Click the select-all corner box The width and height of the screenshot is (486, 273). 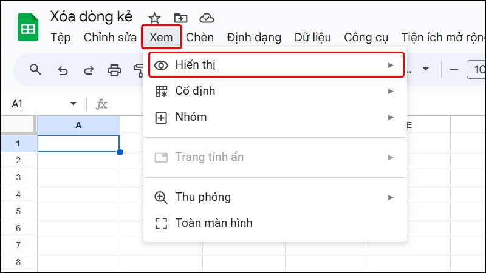(x=19, y=125)
